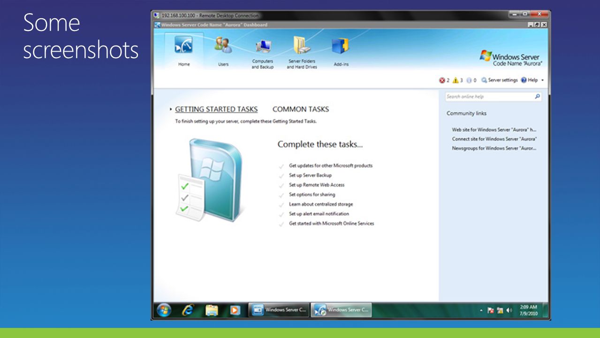Switch to first Windows Server taskbar button
Screen dimensions: 600x338
(279, 310)
